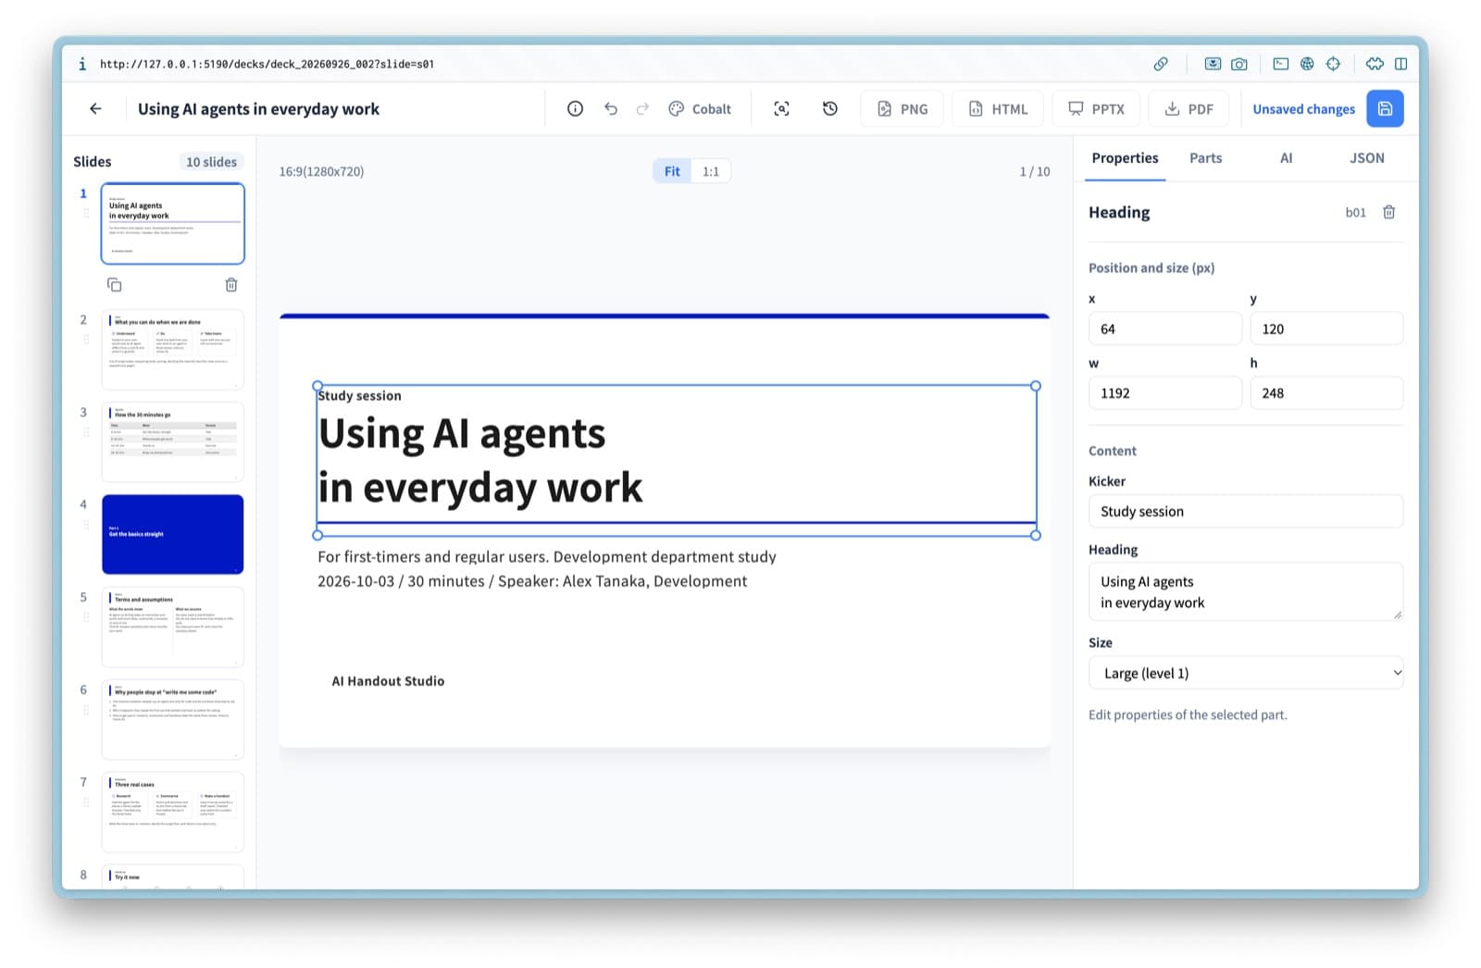
Task: Export the deck as PPTX
Action: click(1096, 109)
